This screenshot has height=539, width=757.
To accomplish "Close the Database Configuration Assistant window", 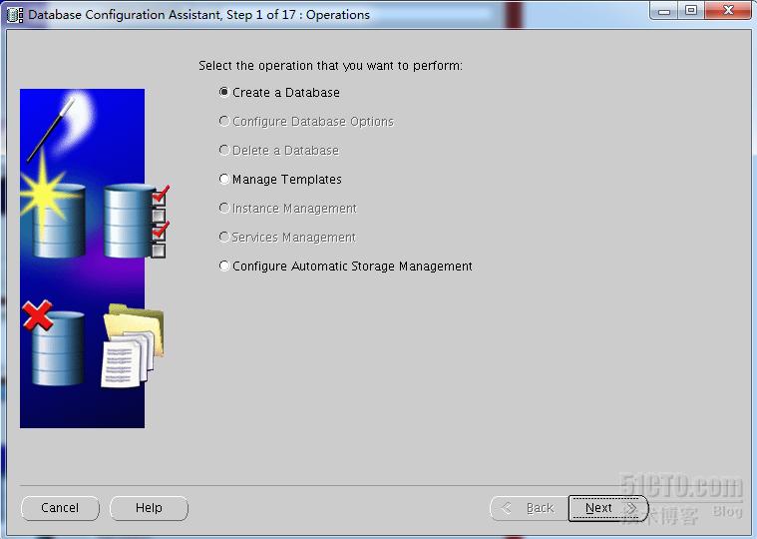I will coord(728,11).
